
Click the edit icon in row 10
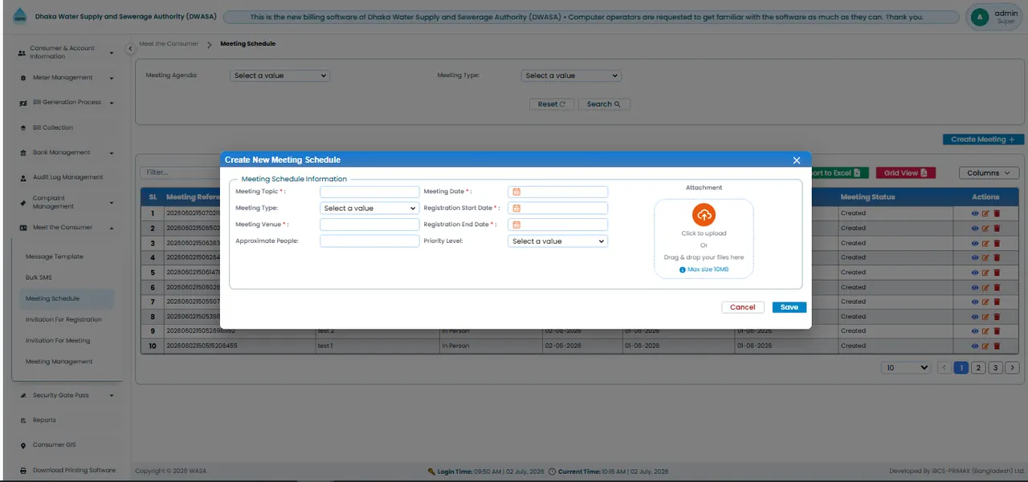[x=986, y=346]
